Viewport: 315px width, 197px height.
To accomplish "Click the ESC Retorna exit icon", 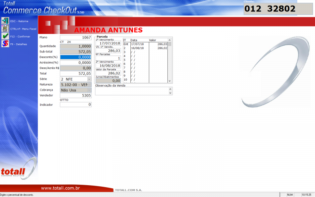I will (5, 21).
